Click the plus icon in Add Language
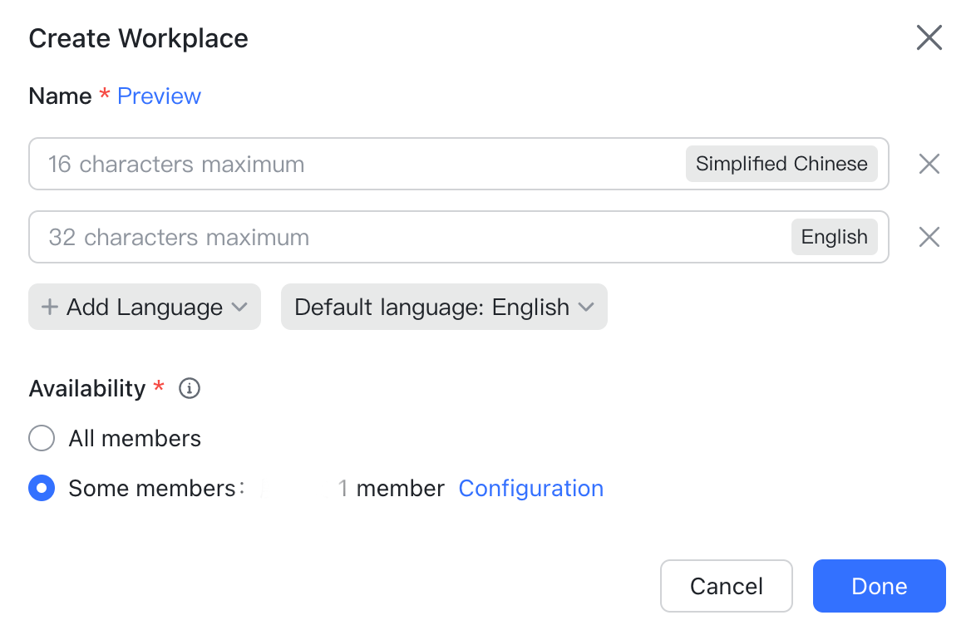Viewport: 976px width, 630px height. click(50, 308)
